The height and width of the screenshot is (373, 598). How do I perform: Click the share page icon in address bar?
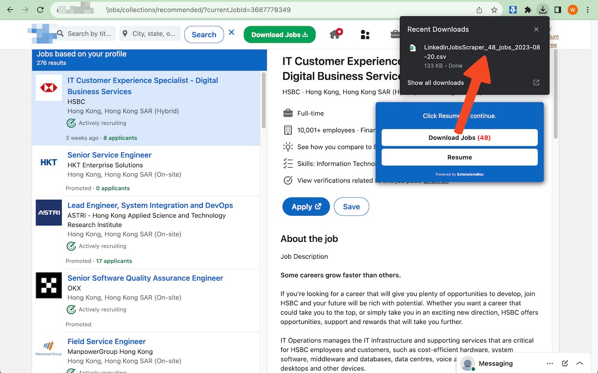(479, 10)
